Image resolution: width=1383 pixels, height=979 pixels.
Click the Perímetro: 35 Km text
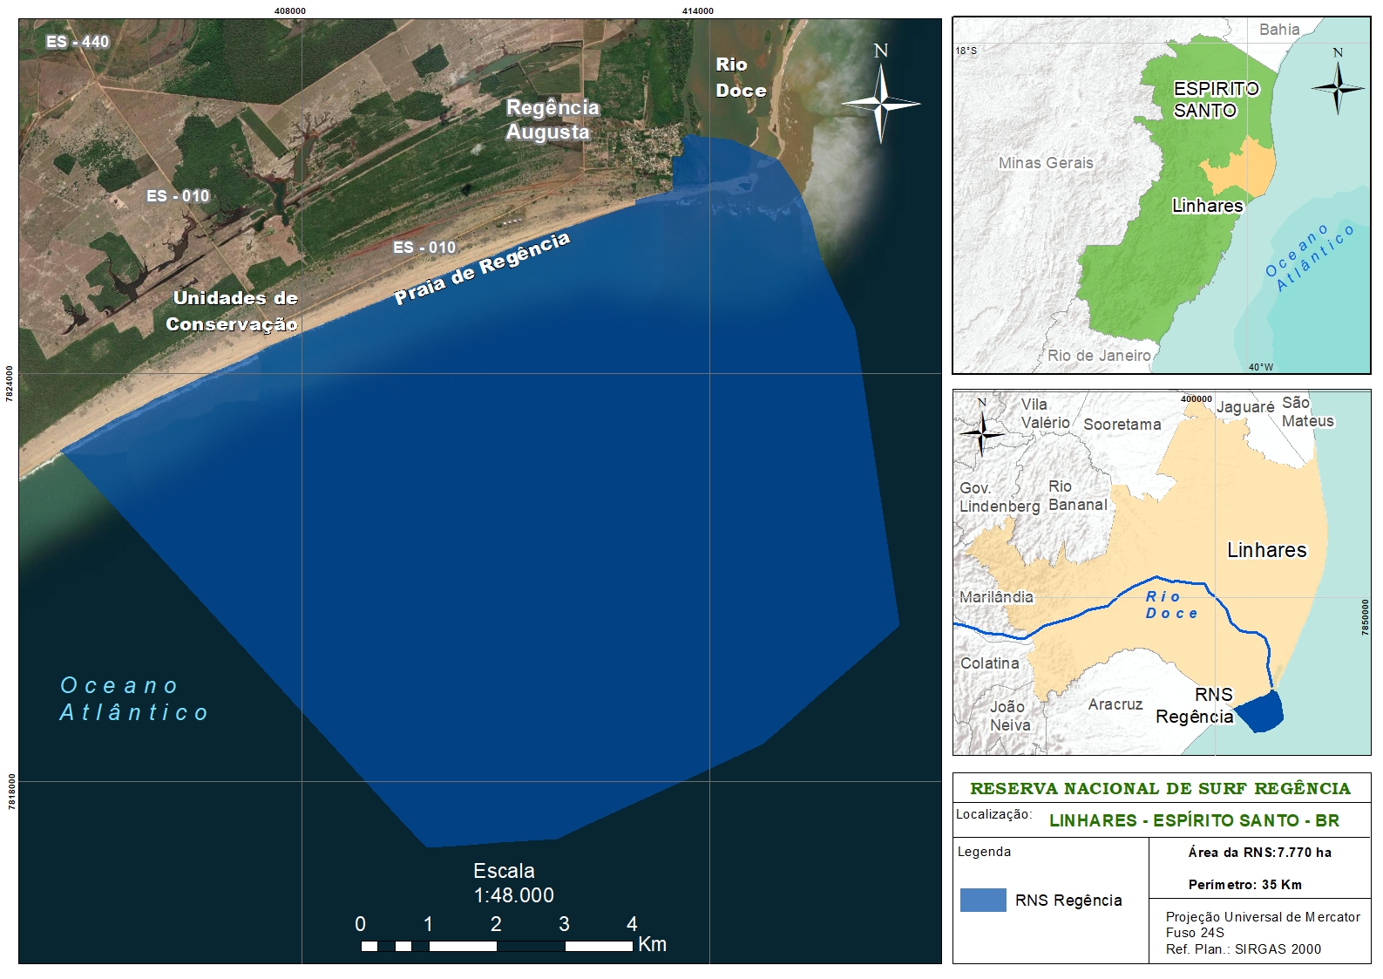tap(1244, 885)
